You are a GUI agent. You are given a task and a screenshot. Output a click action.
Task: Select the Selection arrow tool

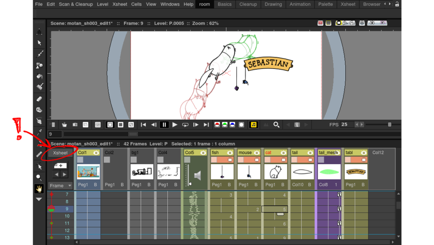pyautogui.click(x=39, y=42)
